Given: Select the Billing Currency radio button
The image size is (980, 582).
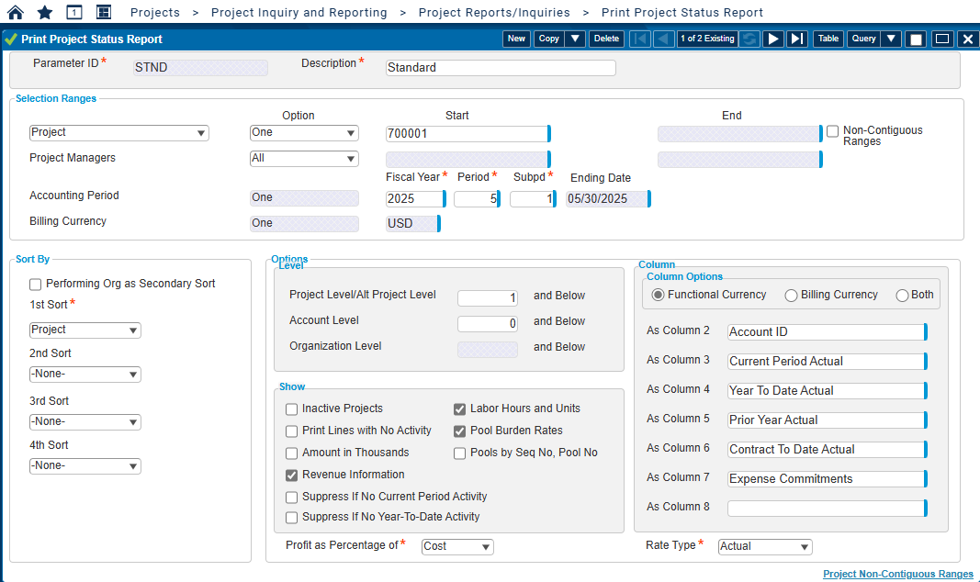Looking at the screenshot, I should [790, 295].
